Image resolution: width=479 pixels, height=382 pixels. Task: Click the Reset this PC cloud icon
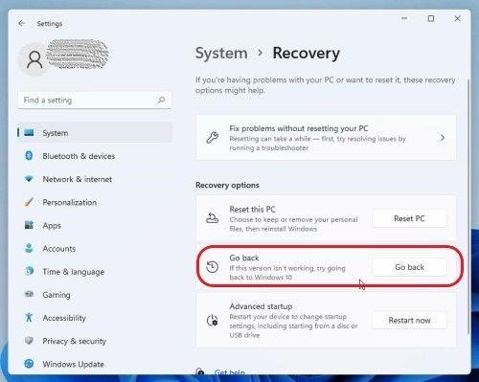click(x=212, y=218)
